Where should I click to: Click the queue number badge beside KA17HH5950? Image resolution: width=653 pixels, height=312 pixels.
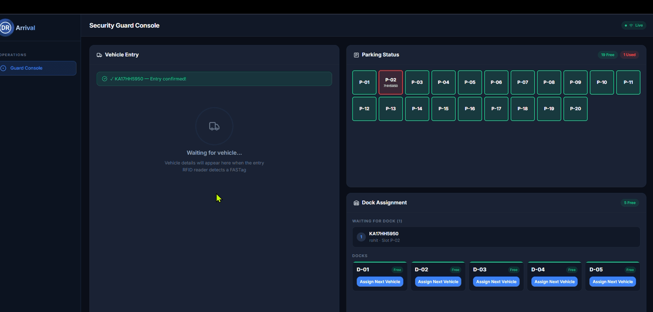tap(361, 237)
